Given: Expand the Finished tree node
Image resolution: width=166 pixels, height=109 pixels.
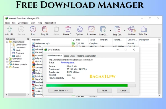Looking at the screenshot, I should point(7,62).
